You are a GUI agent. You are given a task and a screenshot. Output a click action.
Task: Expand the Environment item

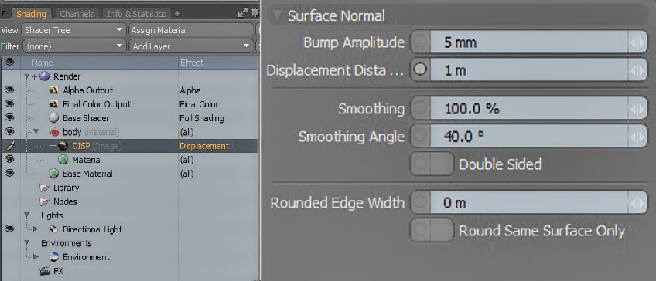click(x=36, y=257)
